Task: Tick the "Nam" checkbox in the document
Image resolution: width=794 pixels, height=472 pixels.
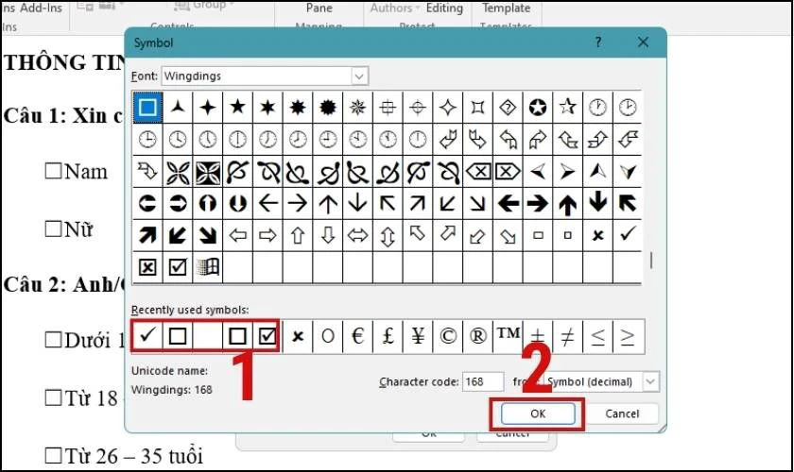Action: click(53, 172)
